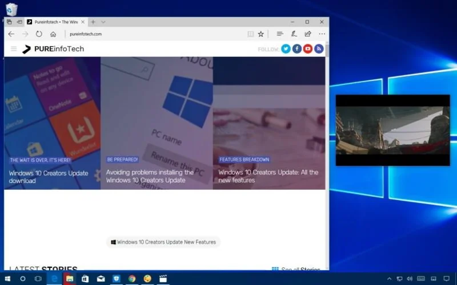Go forward in Edge
The height and width of the screenshot is (285, 457).
click(x=25, y=34)
